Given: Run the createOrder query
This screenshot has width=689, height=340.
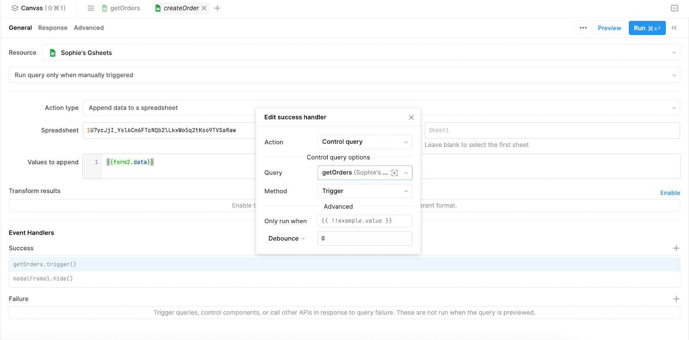Looking at the screenshot, I should click(647, 28).
